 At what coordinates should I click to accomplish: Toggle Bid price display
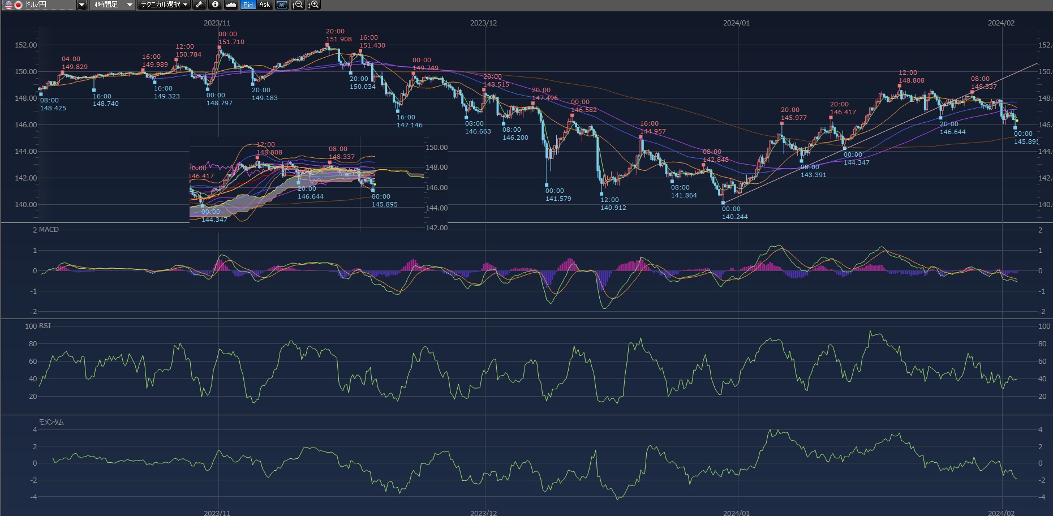tap(248, 5)
